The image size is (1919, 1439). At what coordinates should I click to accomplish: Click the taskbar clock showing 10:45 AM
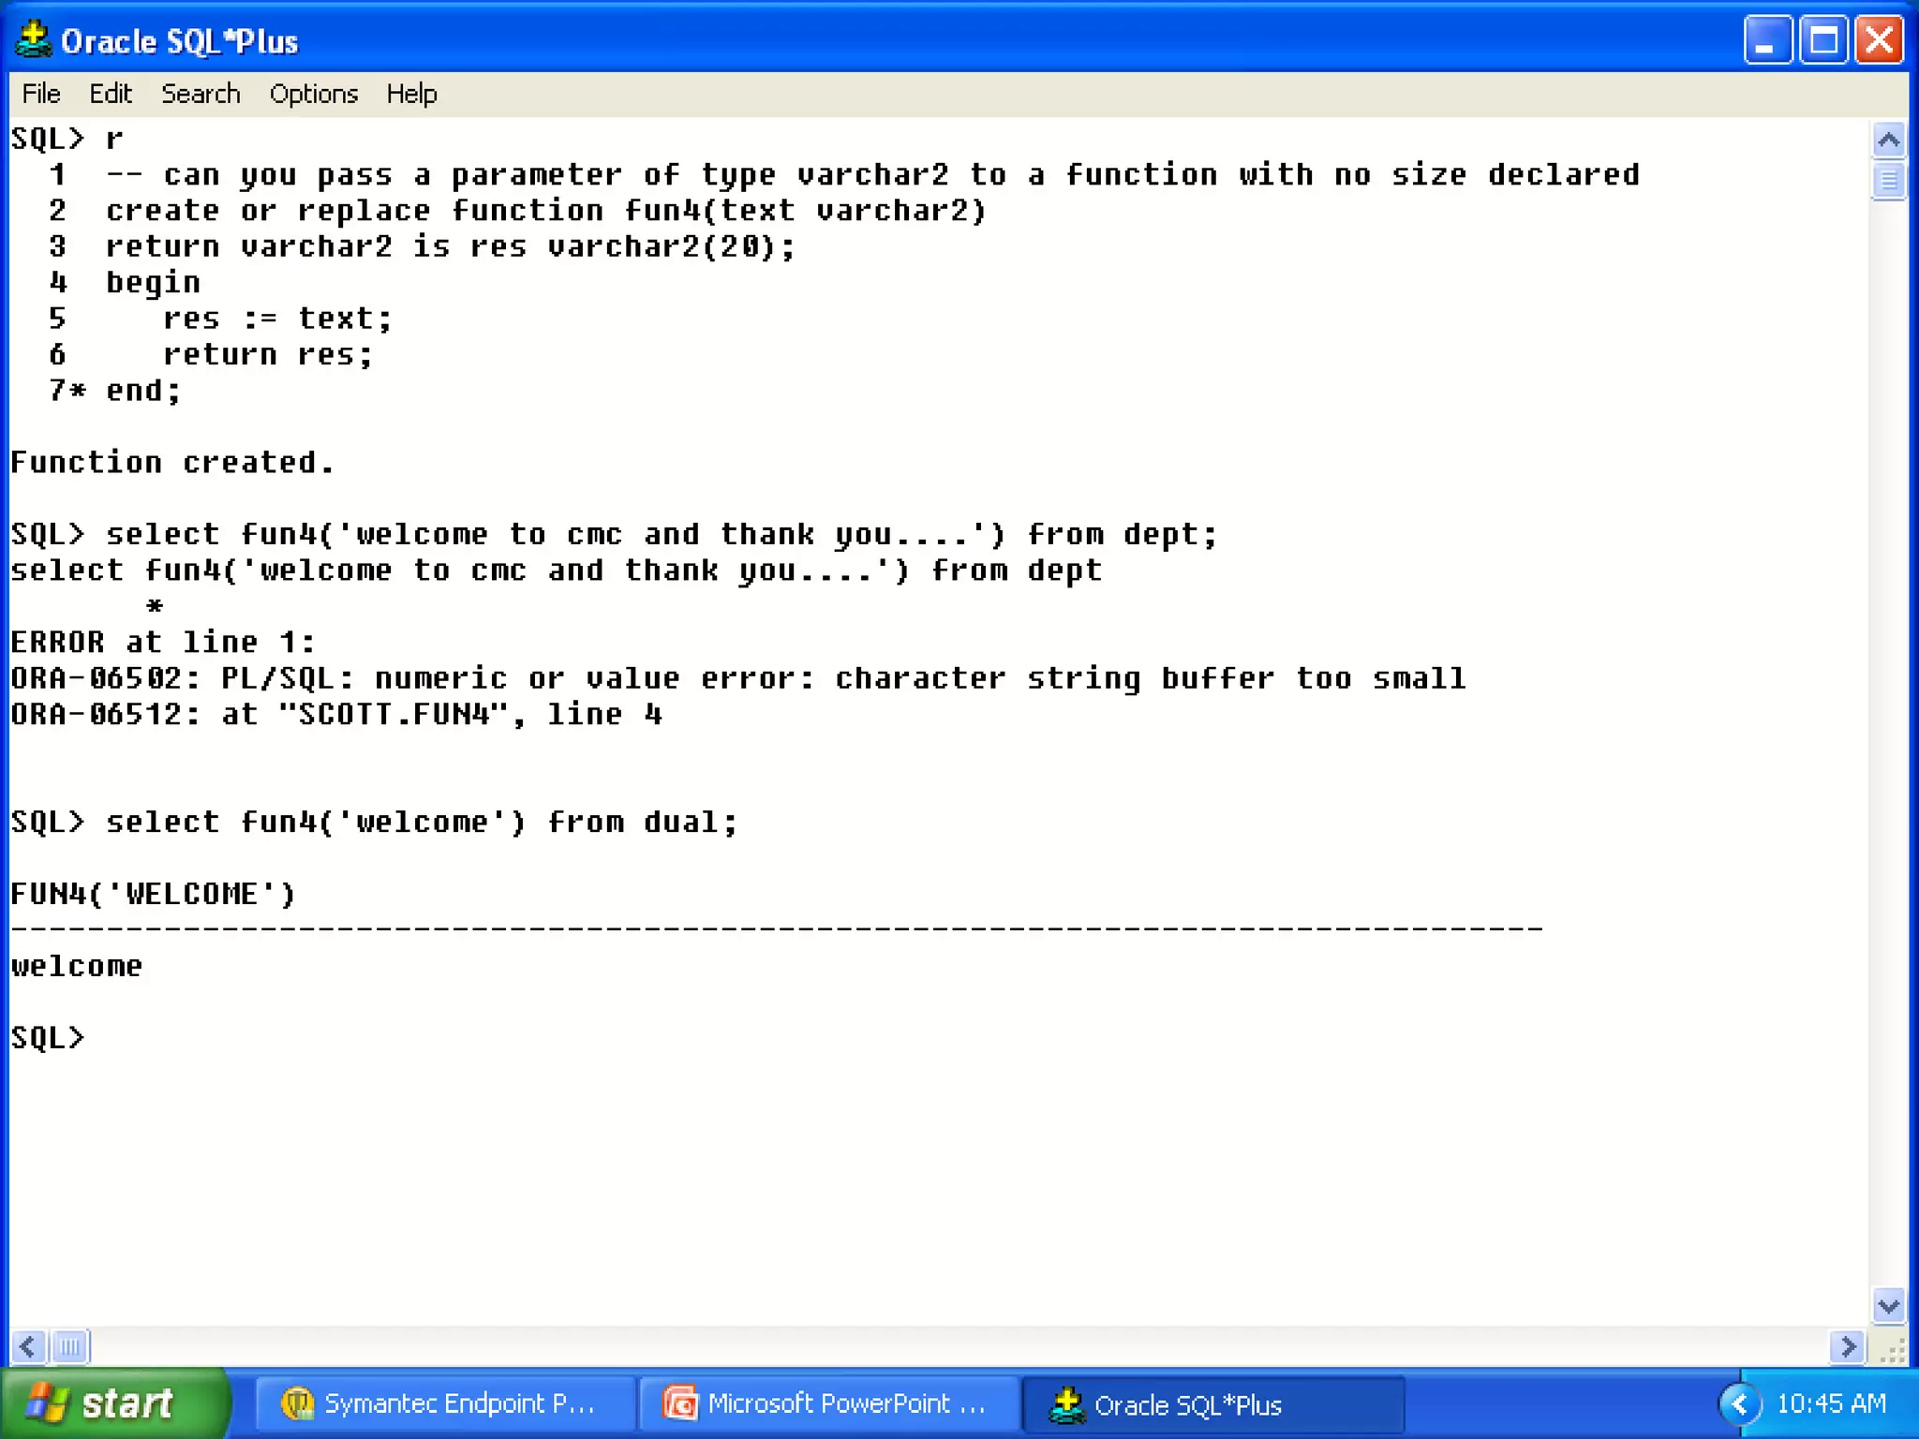point(1831,1403)
